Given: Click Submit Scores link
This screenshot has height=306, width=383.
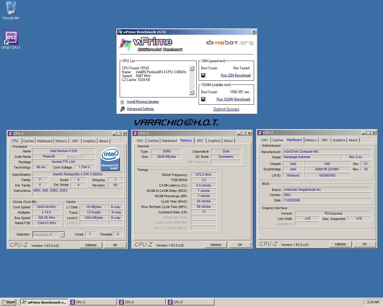Looking at the screenshot, I should click(x=226, y=109).
